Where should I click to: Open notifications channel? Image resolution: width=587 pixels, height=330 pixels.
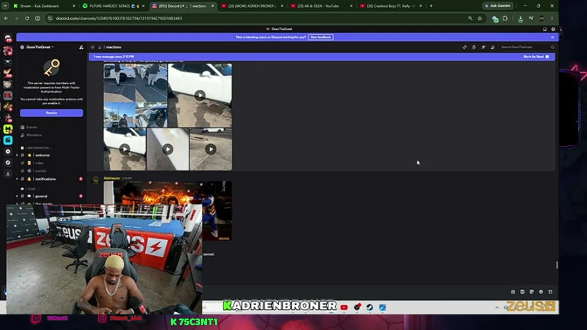pos(45,179)
